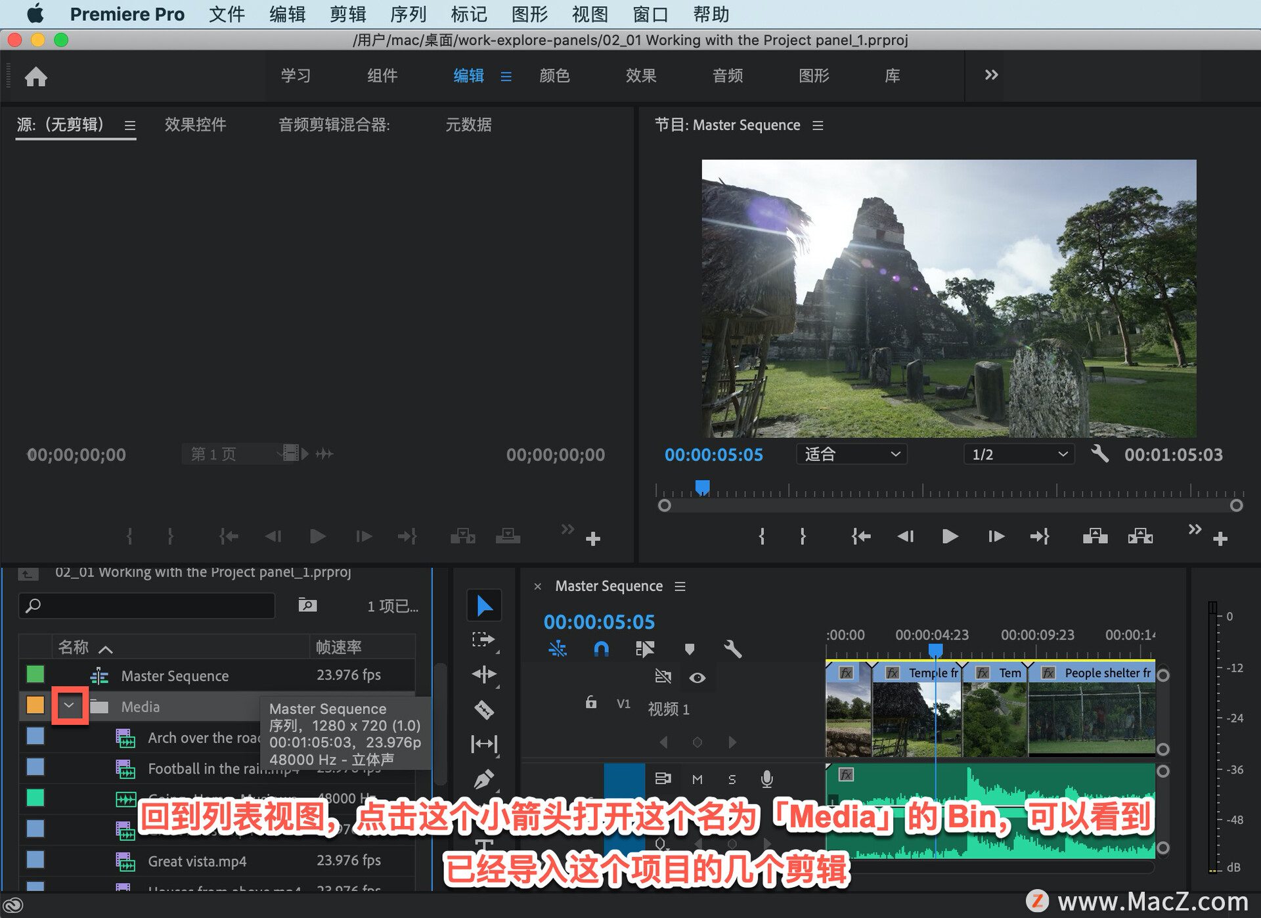Switch to 效果控件 tab

tap(195, 125)
